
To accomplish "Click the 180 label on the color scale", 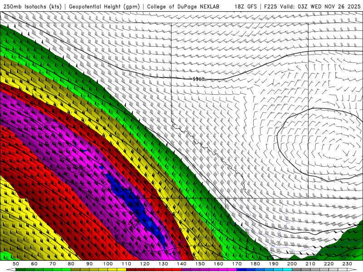I will (x=255, y=264).
